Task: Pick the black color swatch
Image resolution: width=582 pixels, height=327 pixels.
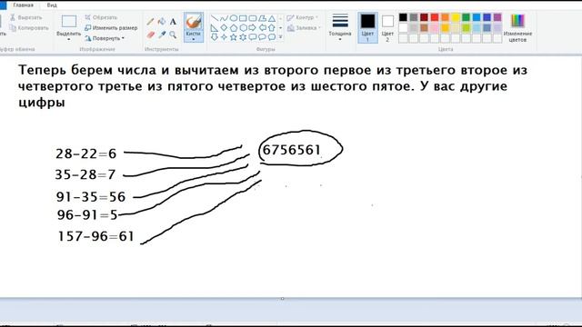Action: 403,17
